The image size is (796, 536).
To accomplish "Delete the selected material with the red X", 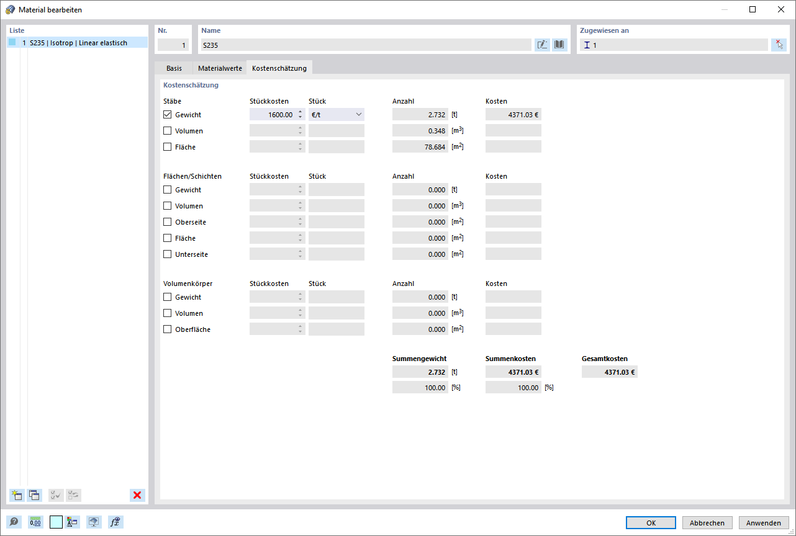I will point(137,495).
